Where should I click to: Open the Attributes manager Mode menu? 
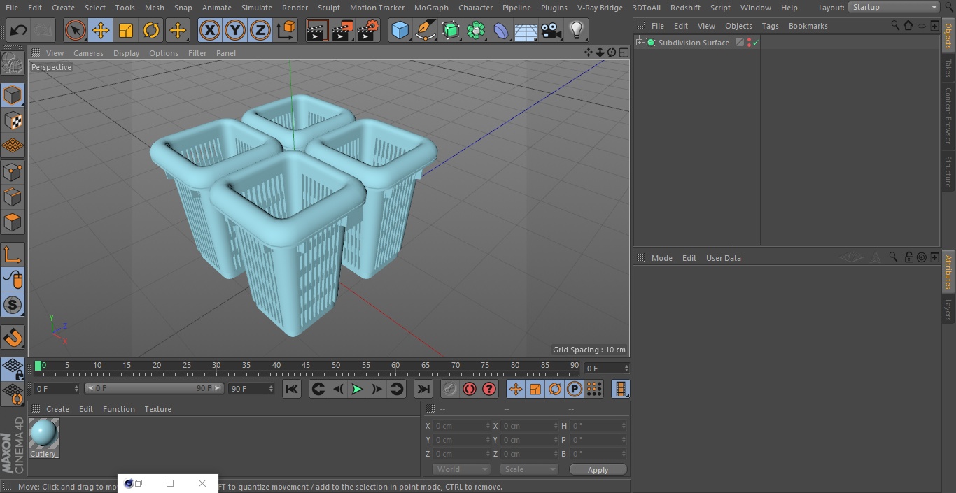661,258
